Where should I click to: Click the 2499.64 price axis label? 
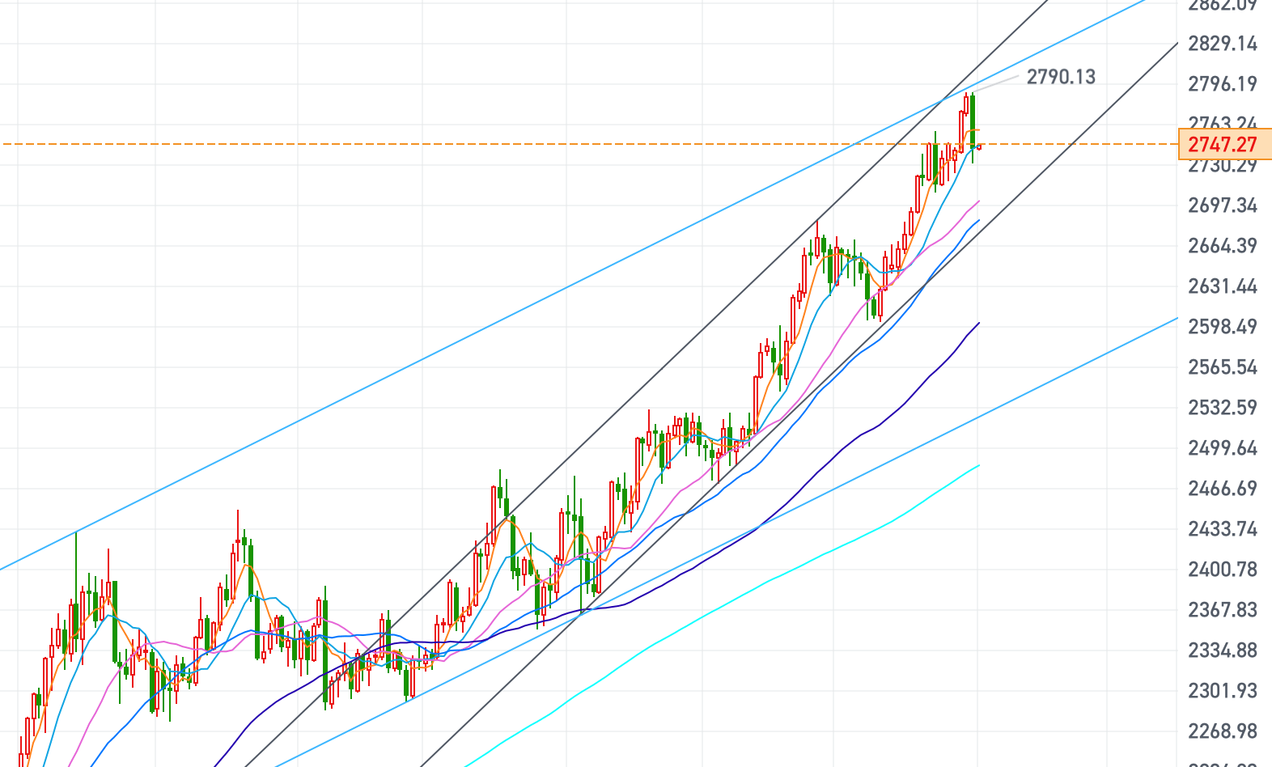click(1223, 448)
